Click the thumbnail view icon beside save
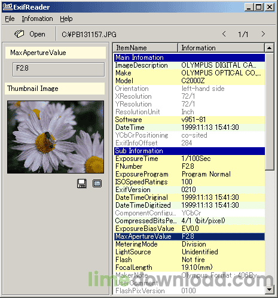This screenshot has width=278, height=298. [x=97, y=183]
